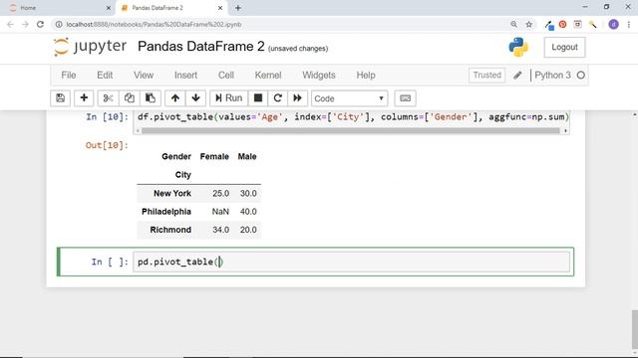Open the Kernel menu
The image size is (638, 358).
coord(268,76)
